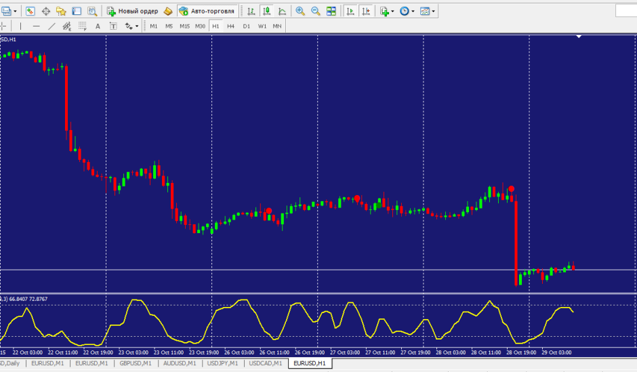Open the Strategy Tester magnifier icon
Screen dimensions: 637x372
point(91,12)
